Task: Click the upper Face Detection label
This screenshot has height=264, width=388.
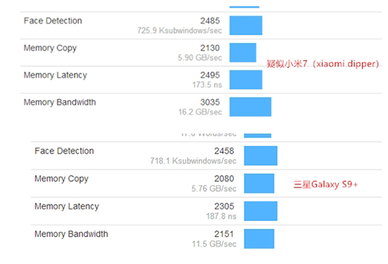Action: [53, 20]
